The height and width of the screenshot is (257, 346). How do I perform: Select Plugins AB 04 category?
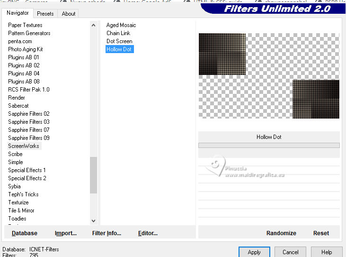coord(24,73)
